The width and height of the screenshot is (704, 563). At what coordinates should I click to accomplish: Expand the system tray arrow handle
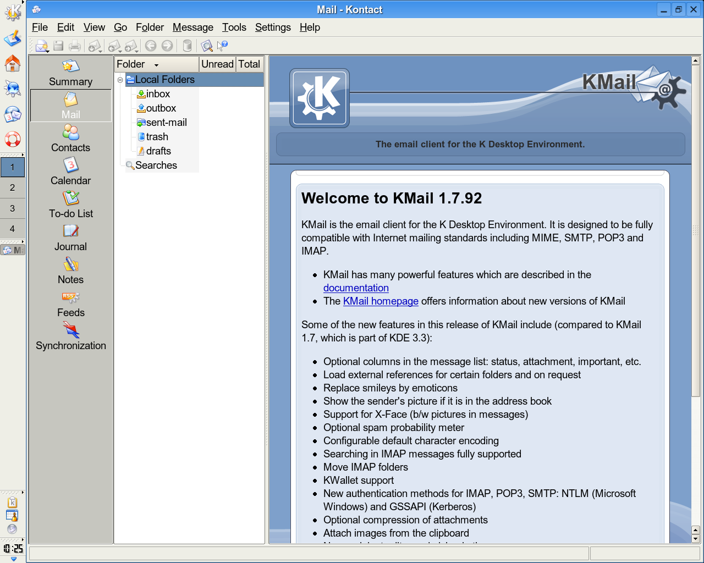click(x=23, y=493)
